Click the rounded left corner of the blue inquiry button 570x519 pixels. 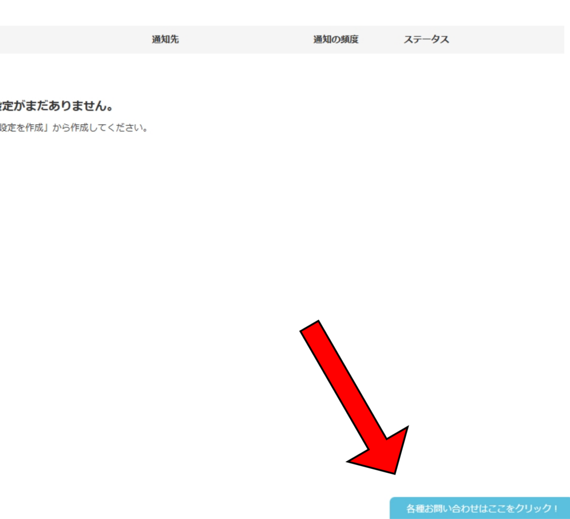point(394,503)
